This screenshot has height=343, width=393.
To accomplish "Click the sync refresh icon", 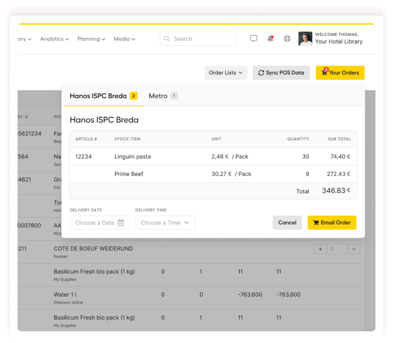I will click(260, 72).
